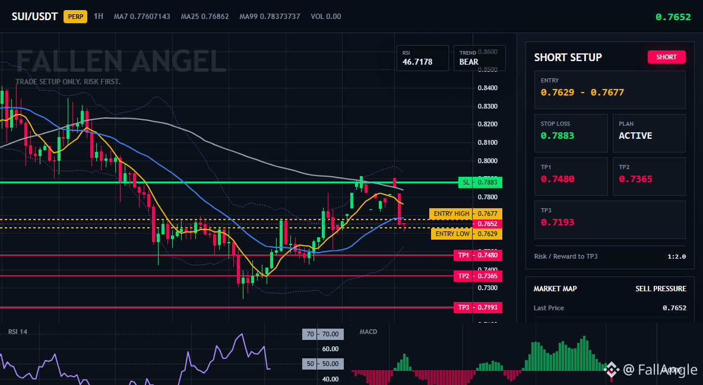Click the red SHORT badge button
This screenshot has height=385, width=703.
pyautogui.click(x=666, y=57)
